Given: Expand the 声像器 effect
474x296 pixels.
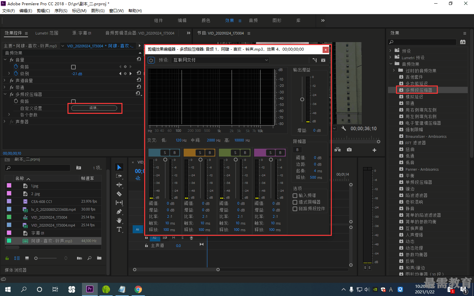Looking at the screenshot, I should pyautogui.click(x=5, y=121).
